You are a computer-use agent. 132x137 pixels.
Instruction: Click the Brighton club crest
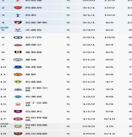coord(18,97)
